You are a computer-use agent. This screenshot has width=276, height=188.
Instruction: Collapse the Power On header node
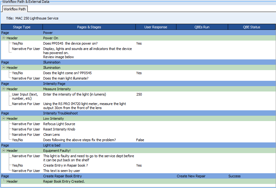tap(4, 38)
